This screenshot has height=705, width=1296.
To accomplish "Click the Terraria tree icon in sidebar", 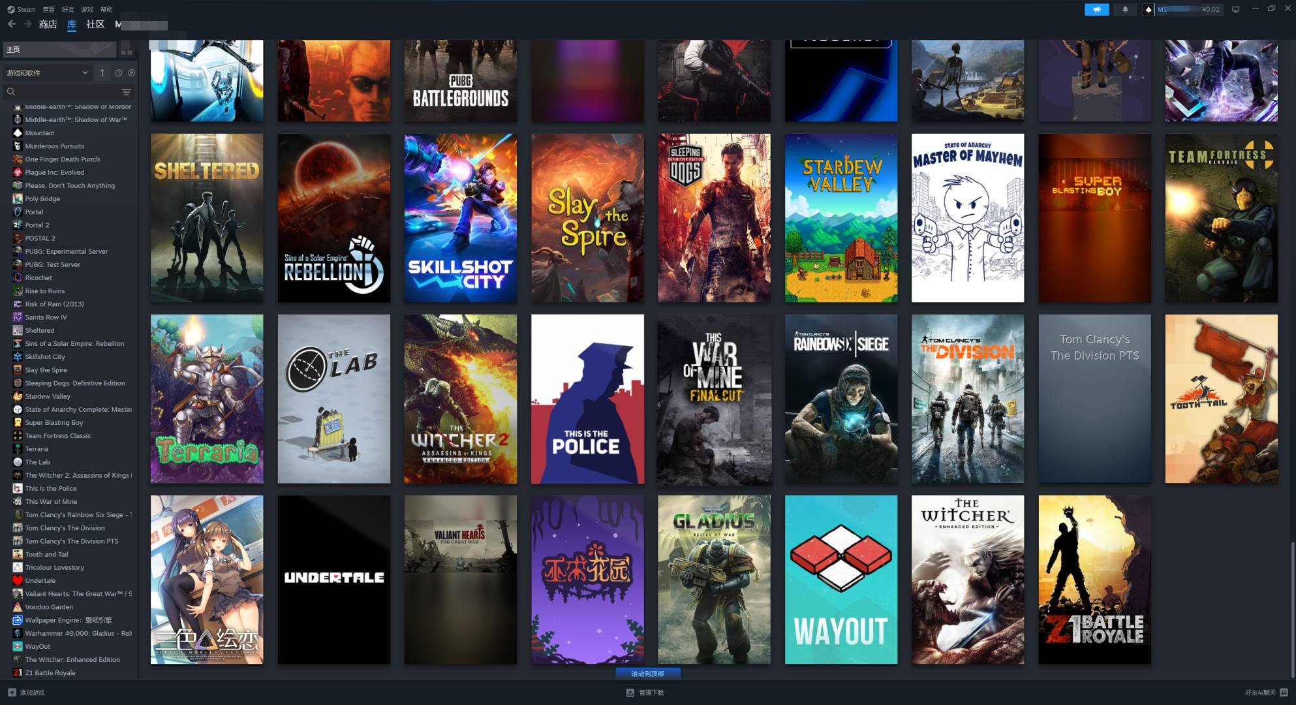I will tap(18, 448).
